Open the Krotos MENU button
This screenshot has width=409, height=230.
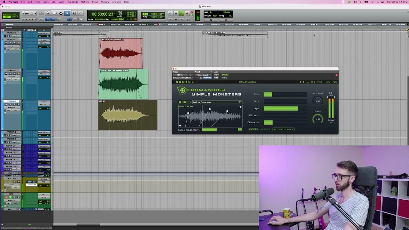[x=335, y=82]
